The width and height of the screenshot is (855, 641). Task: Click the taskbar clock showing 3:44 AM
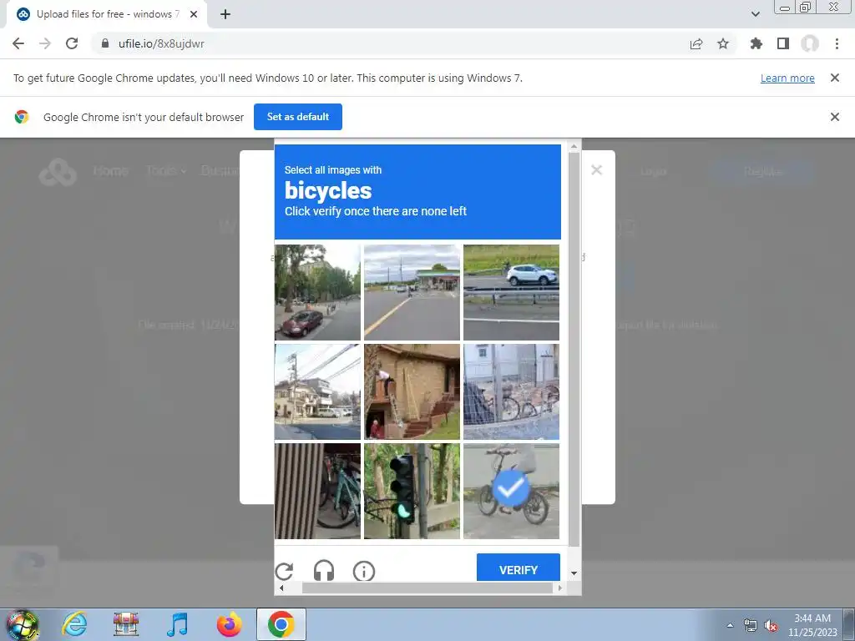click(812, 625)
